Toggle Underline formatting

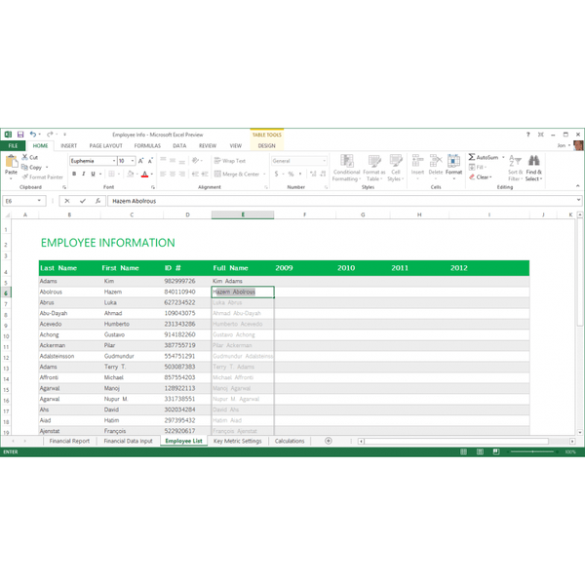click(x=94, y=175)
